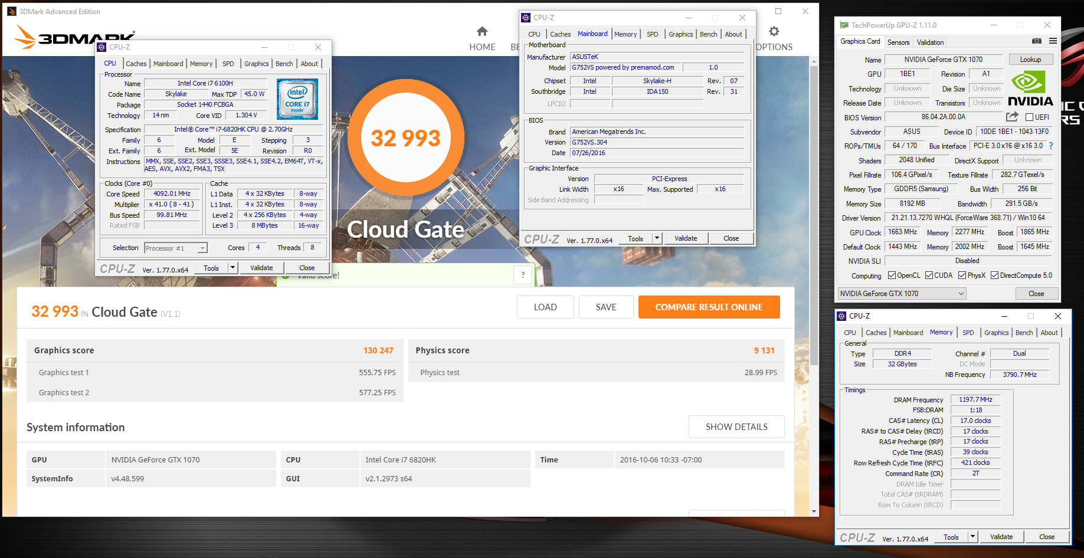Open GPU selector dropdown NVIDIA GeForce GTX 1070

[902, 294]
